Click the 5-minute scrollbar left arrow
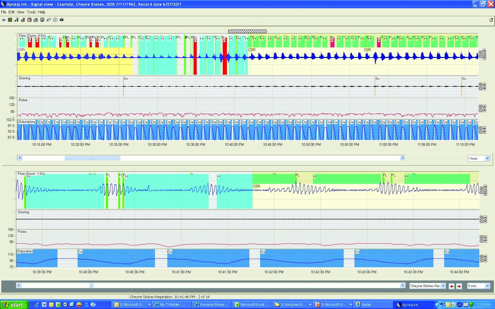Screen dimensions: 495x309 [19, 286]
